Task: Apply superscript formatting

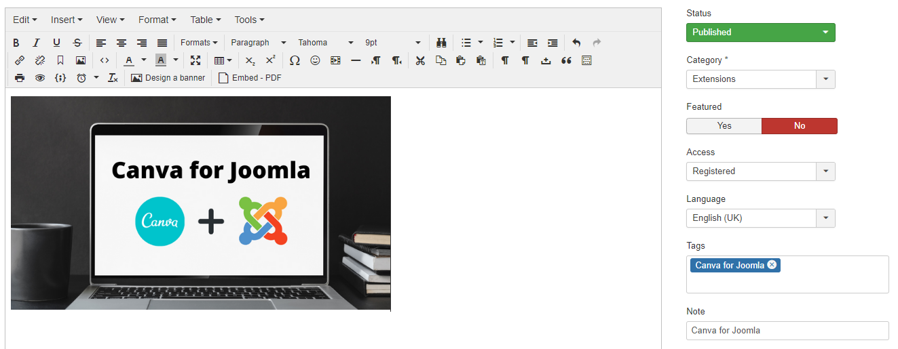Action: coord(271,60)
